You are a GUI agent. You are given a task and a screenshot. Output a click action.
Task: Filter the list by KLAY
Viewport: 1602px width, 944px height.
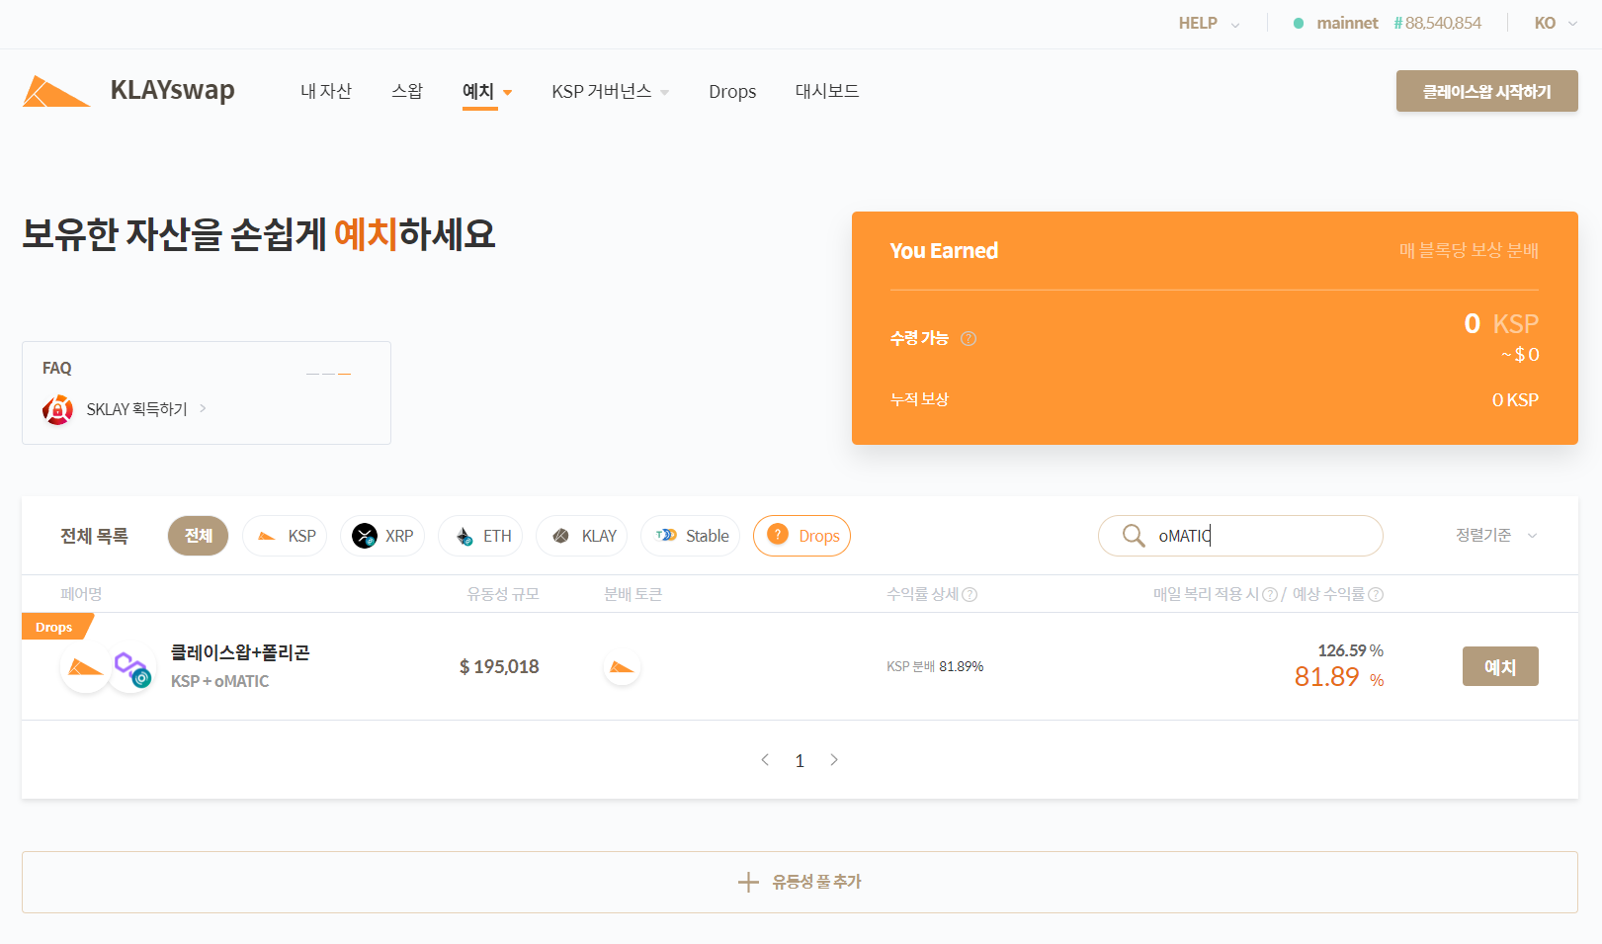(582, 536)
